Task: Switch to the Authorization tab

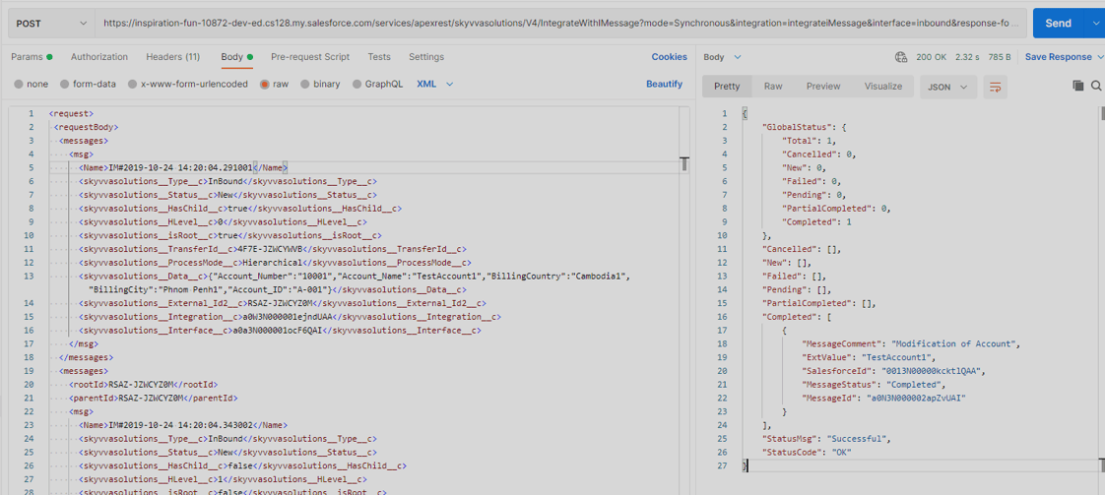Action: pyautogui.click(x=98, y=57)
